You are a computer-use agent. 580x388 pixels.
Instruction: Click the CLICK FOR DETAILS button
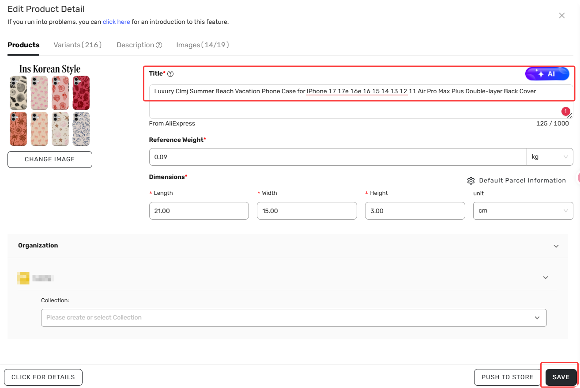pyautogui.click(x=43, y=377)
